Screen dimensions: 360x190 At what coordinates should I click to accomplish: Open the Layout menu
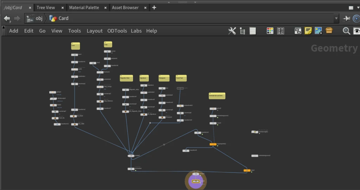[95, 31]
